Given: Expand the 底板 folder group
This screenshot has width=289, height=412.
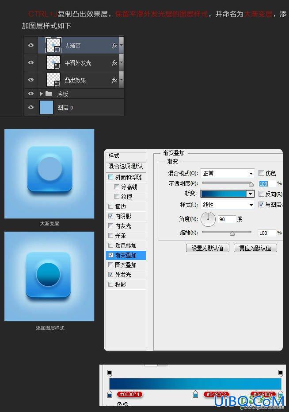Looking at the screenshot, I should (x=41, y=93).
